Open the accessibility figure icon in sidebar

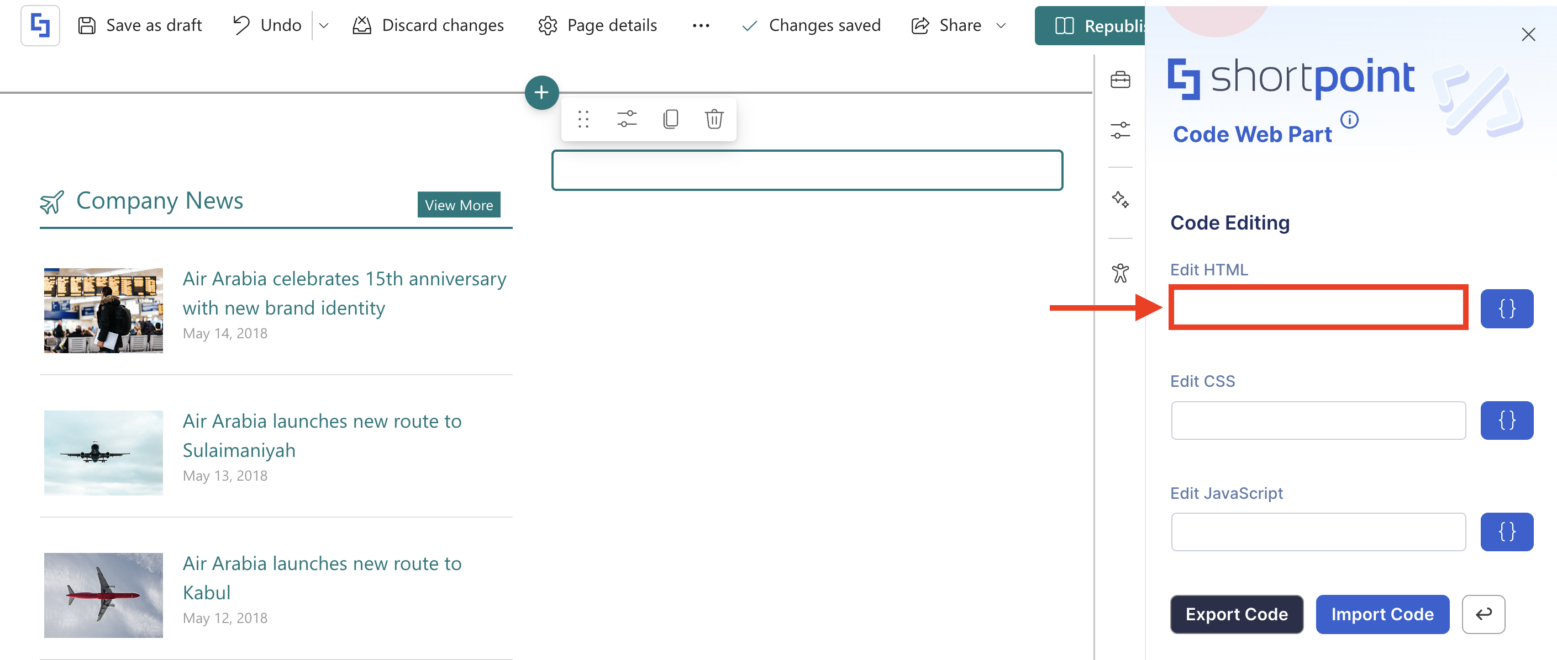pyautogui.click(x=1119, y=273)
